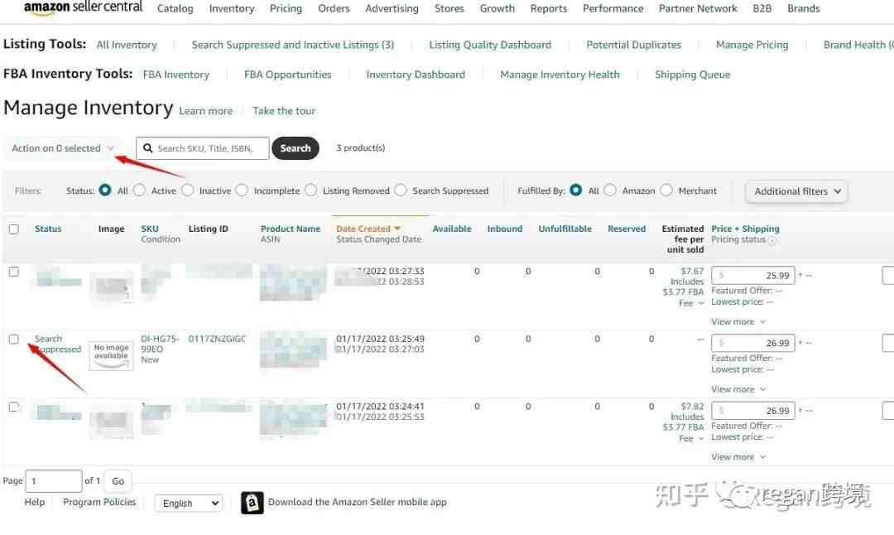Viewport: 894px width, 535px height.
Task: Click the 'Learn more' link
Action: [206, 111]
